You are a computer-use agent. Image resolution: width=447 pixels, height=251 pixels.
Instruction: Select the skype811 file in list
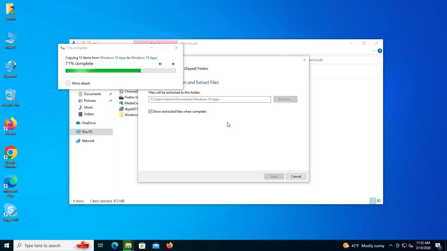(x=129, y=109)
